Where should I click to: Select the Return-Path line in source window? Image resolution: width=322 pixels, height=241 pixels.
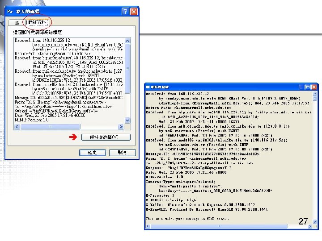[188, 108]
